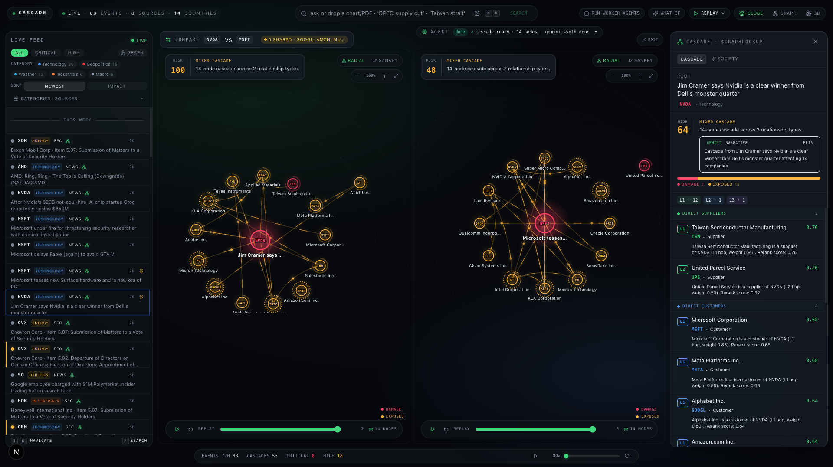The width and height of the screenshot is (833, 467).
Task: Switch to the SOCIETY tab
Action: tap(725, 59)
